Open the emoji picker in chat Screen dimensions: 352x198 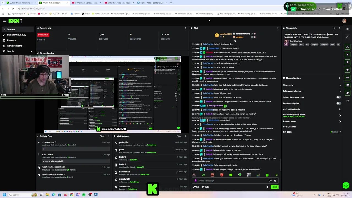(x=275, y=180)
